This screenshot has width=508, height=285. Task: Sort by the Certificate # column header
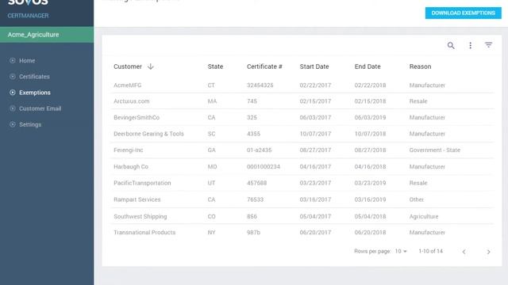[264, 66]
